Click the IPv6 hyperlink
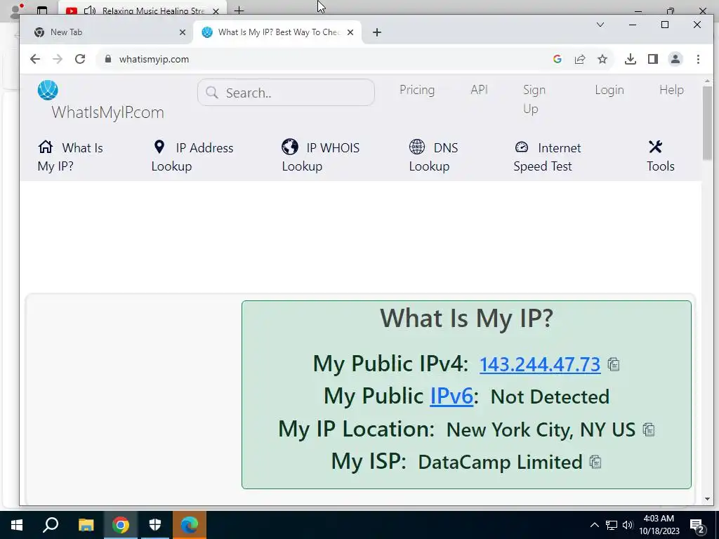Screen dimensions: 719x539 [x=451, y=397]
